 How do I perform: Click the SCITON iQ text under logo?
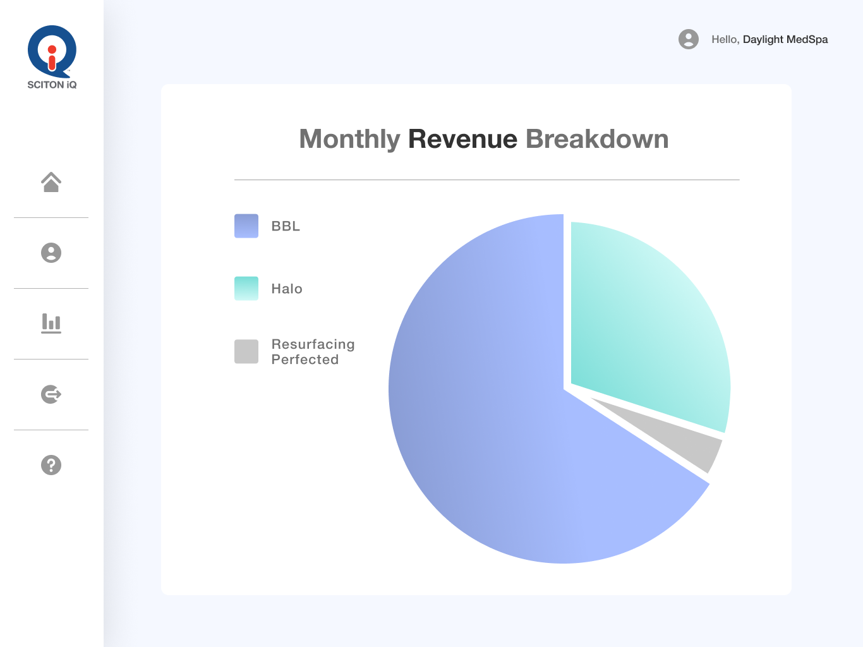coord(52,85)
